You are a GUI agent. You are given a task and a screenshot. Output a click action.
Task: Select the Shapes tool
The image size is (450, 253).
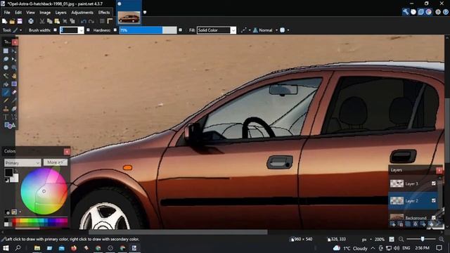pos(9,125)
